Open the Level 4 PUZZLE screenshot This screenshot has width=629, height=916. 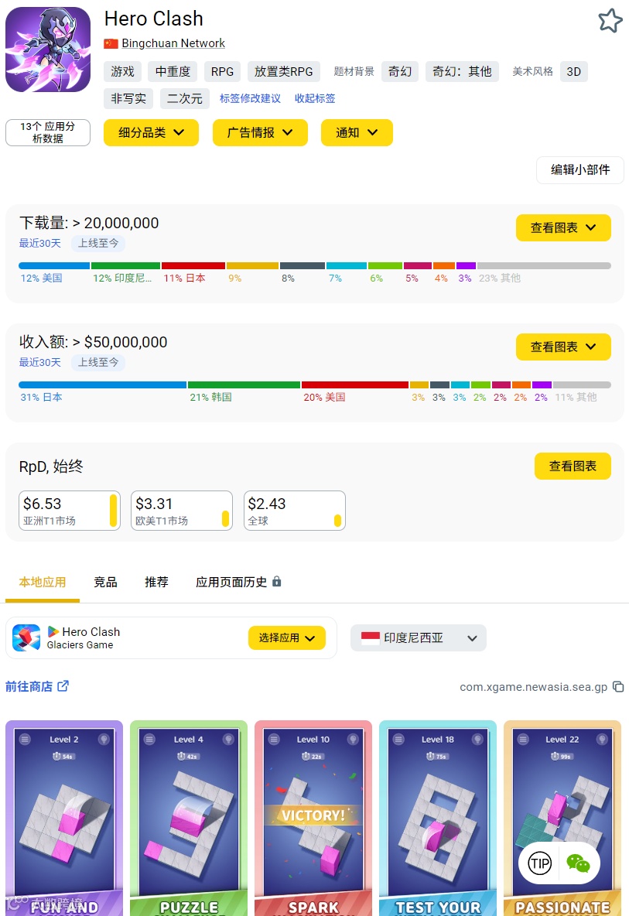[x=189, y=818]
